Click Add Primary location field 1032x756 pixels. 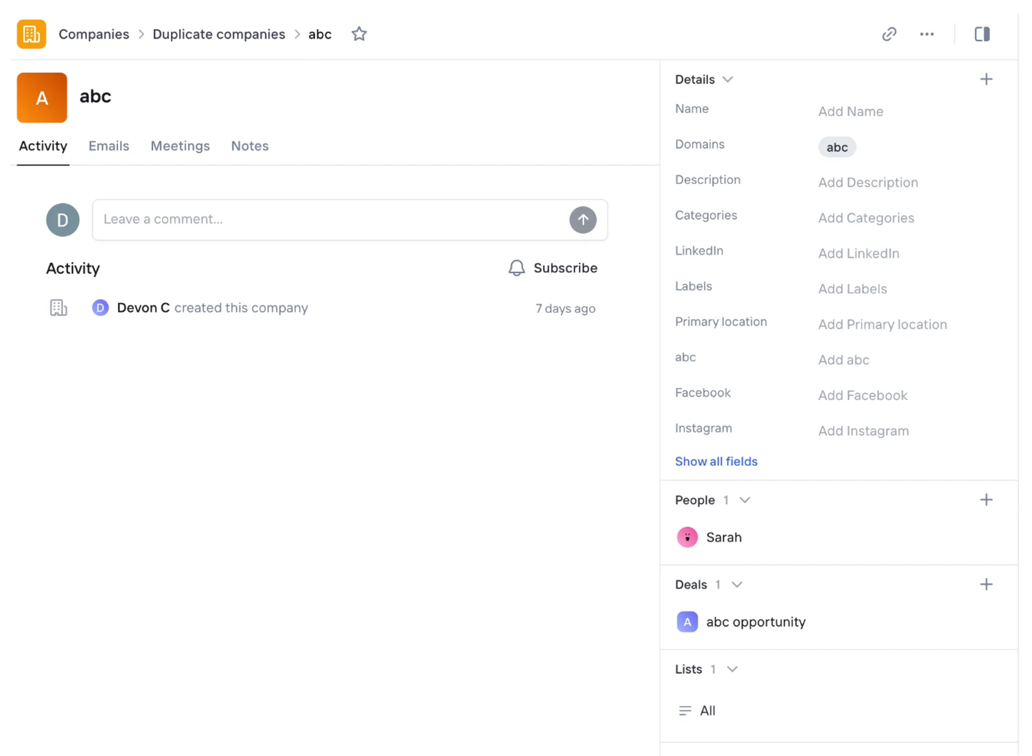882,325
